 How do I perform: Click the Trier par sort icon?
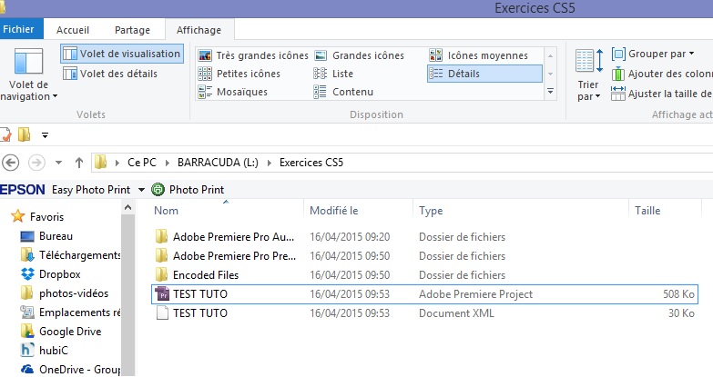click(x=588, y=62)
